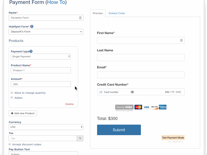
Task: Expand the Payment type dropdown
Action: click(x=41, y=57)
